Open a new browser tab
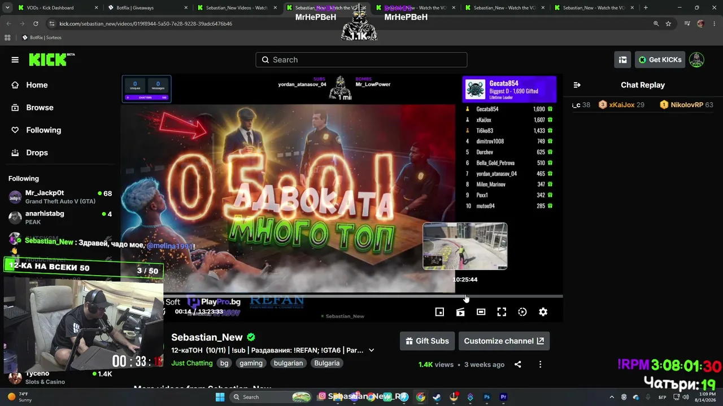Viewport: 723px width, 406px height. [646, 8]
